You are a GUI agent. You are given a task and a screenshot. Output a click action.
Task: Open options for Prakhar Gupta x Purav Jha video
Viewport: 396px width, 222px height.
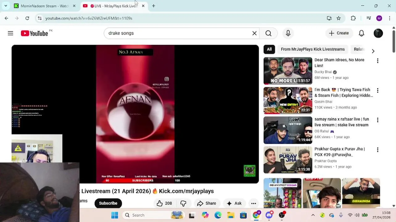click(x=377, y=150)
